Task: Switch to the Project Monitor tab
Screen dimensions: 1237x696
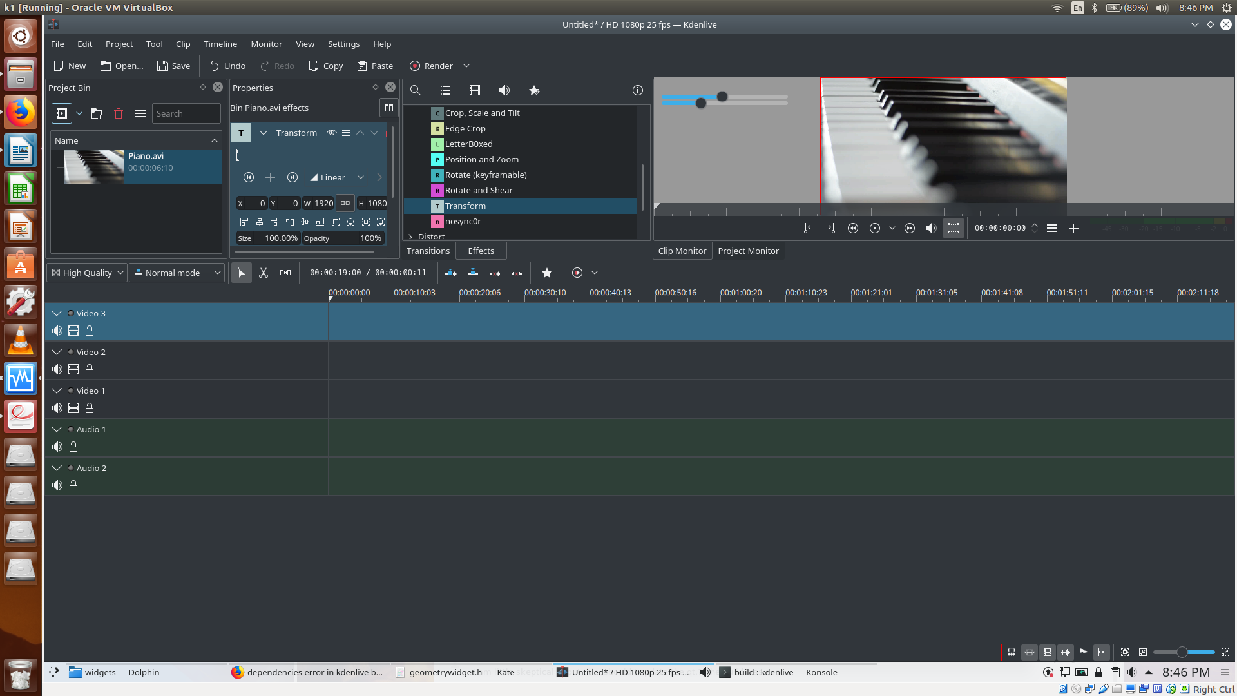Action: 748,251
